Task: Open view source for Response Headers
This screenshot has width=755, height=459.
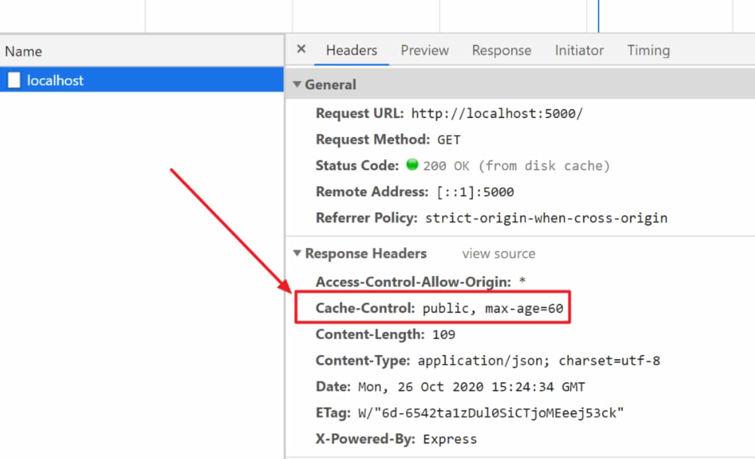Action: coord(498,253)
